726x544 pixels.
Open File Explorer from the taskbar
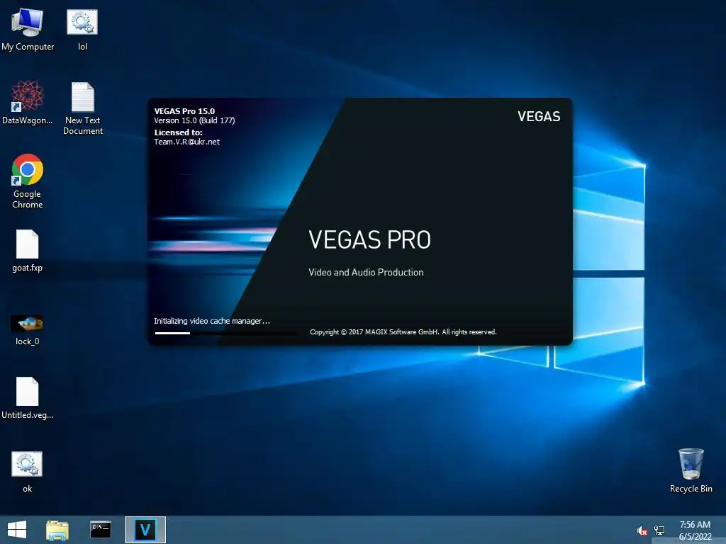[57, 530]
